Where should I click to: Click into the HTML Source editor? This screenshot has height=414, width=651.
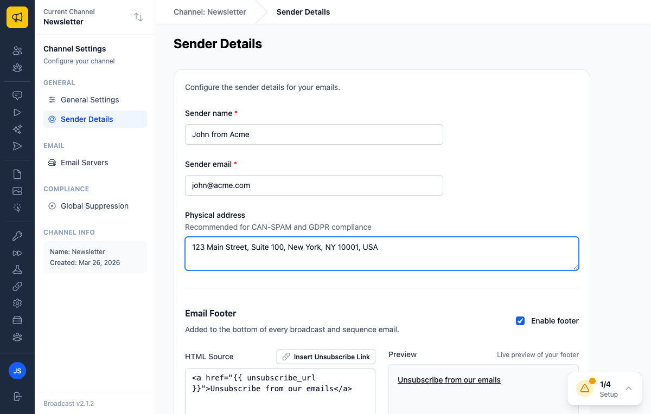(x=280, y=391)
